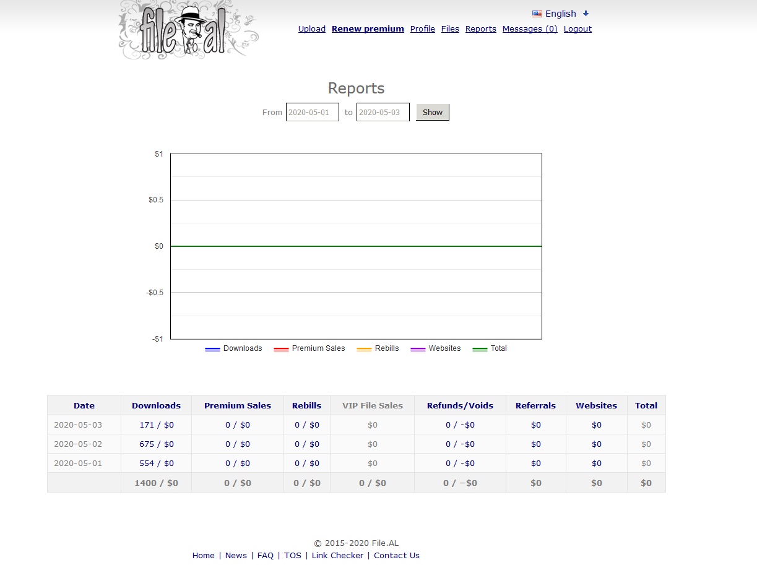Toggle Rebills series in chart legend
Screen dimensions: 757x565
(x=378, y=348)
